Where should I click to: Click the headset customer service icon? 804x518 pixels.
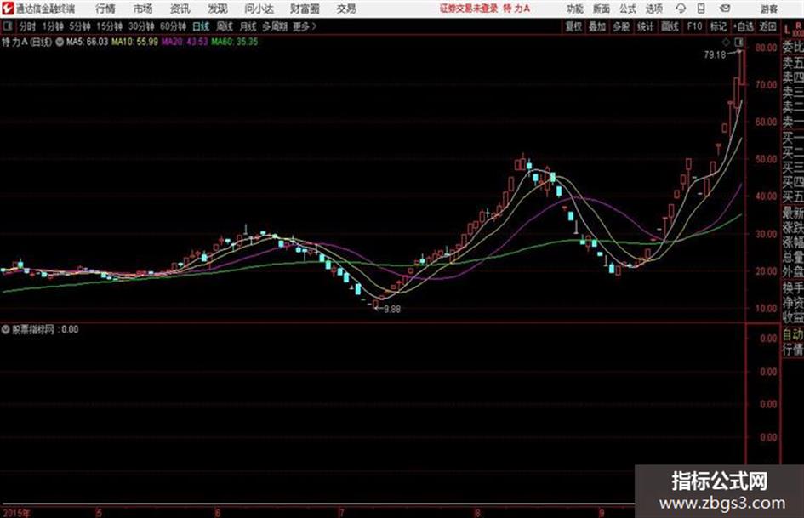coord(681,9)
